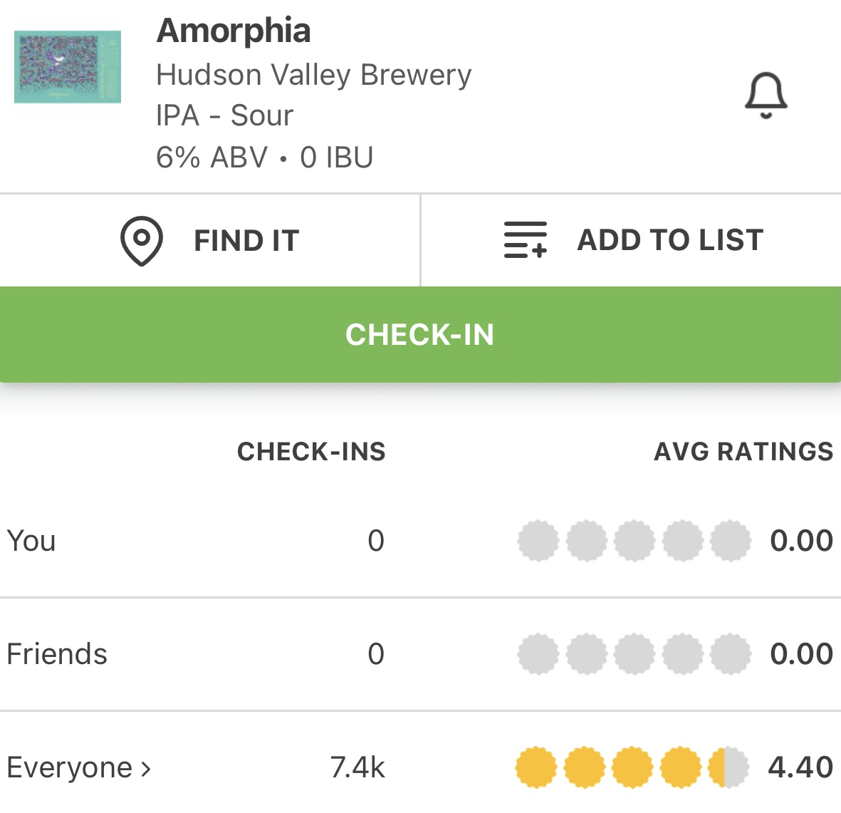Tap the 4.40 average rating value
841x813 pixels.
tap(800, 767)
